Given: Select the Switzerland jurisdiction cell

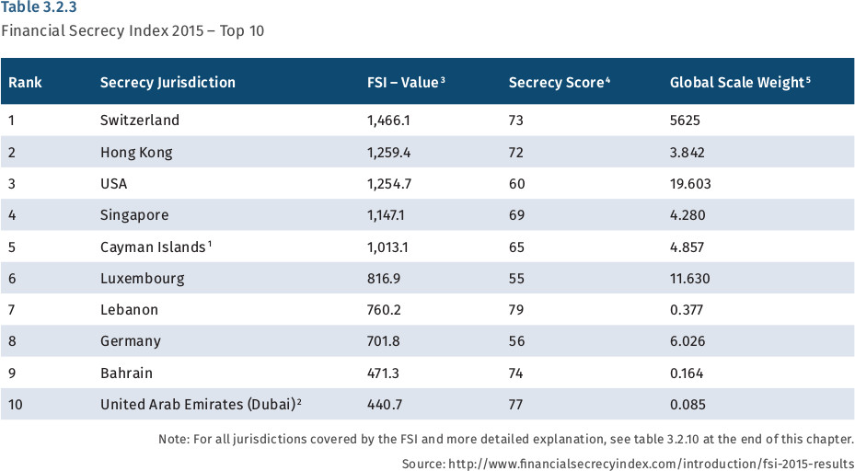Looking at the screenshot, I should 140,121.
